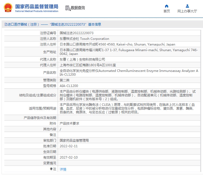Viewport: 203px width, 175px height.
Task: Open the 详情 link
Action: (63, 169)
